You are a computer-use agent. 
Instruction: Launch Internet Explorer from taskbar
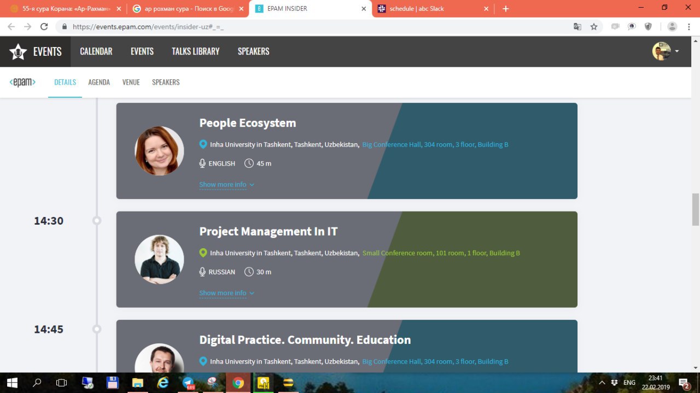tap(163, 383)
